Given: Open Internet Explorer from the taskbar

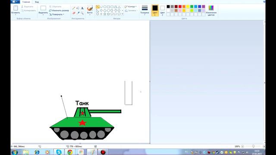Looking at the screenshot, I should [x=37, y=152].
